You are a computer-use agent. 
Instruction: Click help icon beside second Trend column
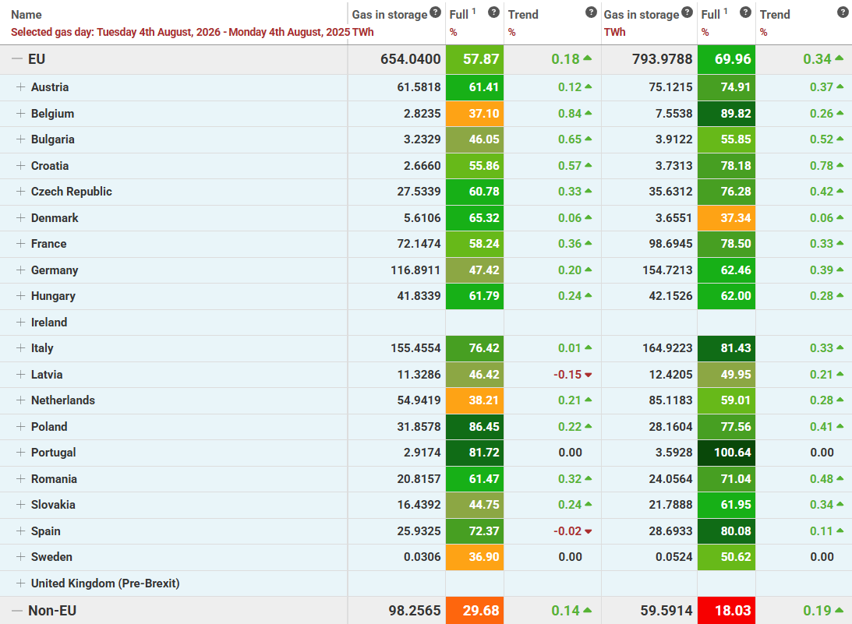[x=843, y=12]
